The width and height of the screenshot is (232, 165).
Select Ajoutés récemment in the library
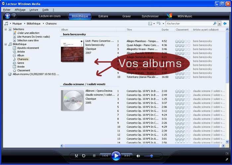tap(28, 48)
